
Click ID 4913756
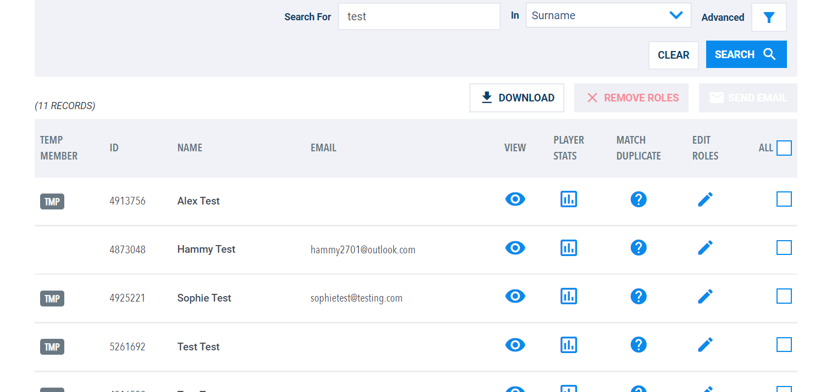pyautogui.click(x=127, y=201)
